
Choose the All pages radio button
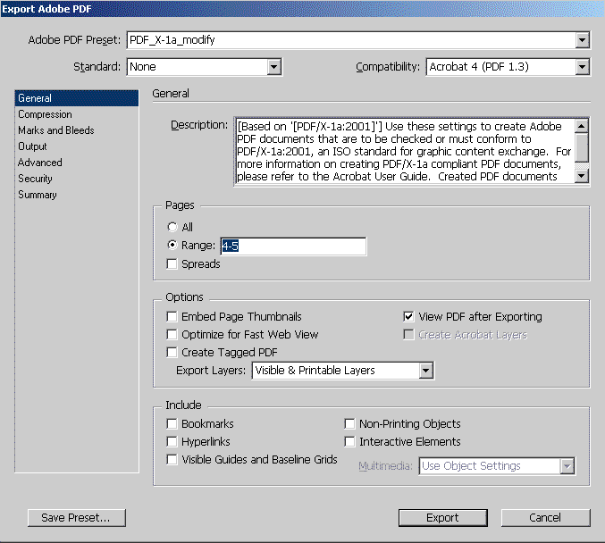click(172, 227)
